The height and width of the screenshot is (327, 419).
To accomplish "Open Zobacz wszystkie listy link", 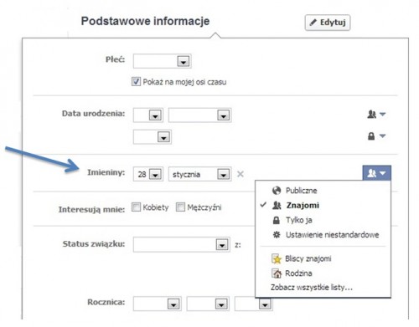I will pyautogui.click(x=311, y=288).
